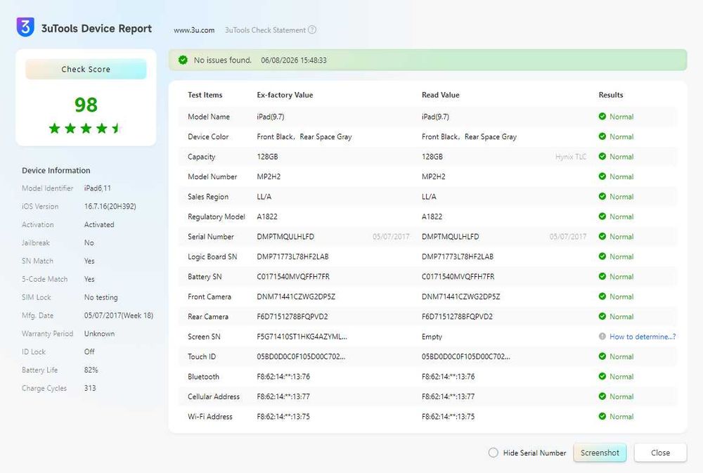Open the How to determine link
Image resolution: width=703 pixels, height=473 pixels.
pyautogui.click(x=643, y=337)
